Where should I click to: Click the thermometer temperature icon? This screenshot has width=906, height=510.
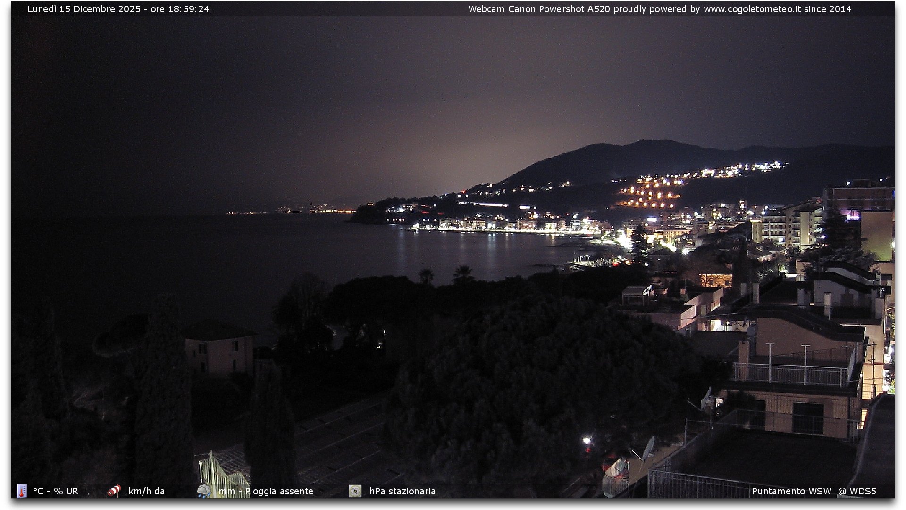tap(22, 491)
